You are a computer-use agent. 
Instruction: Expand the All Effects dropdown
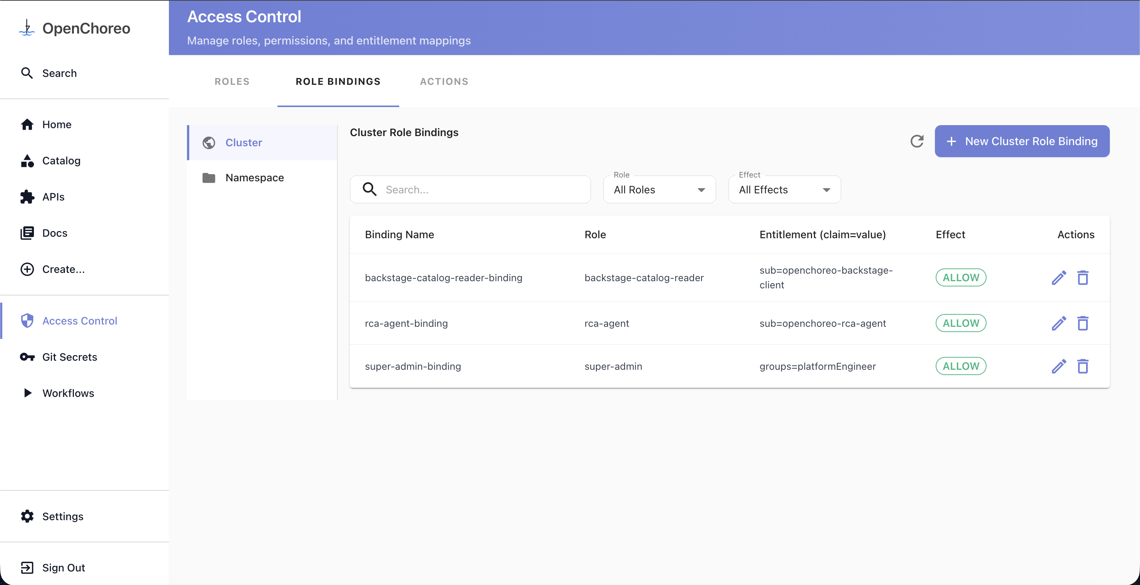tap(784, 190)
